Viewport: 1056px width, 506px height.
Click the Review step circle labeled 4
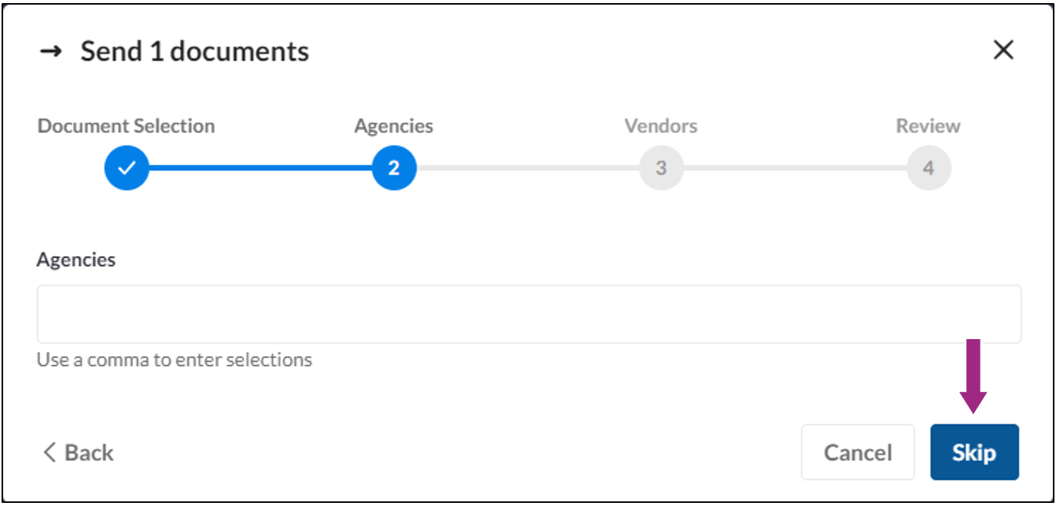[x=928, y=167]
